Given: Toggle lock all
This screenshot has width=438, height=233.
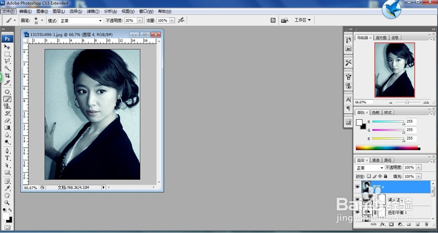Looking at the screenshot, I should tap(385, 177).
